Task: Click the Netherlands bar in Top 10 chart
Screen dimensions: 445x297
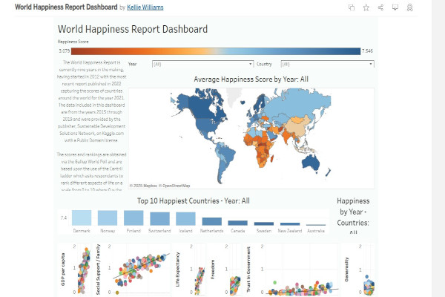Action: coord(211,221)
